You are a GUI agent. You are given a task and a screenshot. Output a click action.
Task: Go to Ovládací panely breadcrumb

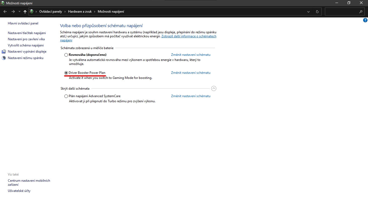pos(50,12)
